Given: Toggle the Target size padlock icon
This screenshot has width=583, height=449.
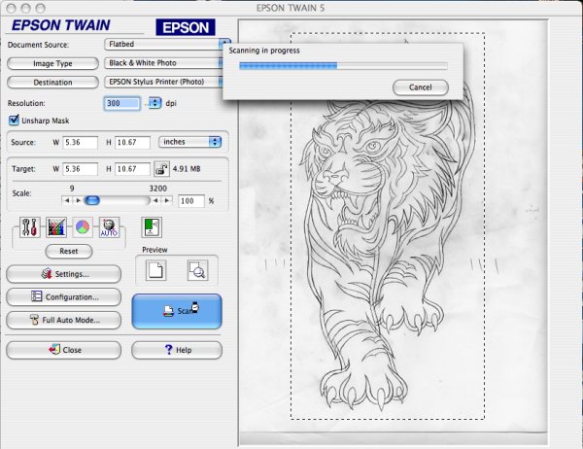Looking at the screenshot, I should 161,169.
